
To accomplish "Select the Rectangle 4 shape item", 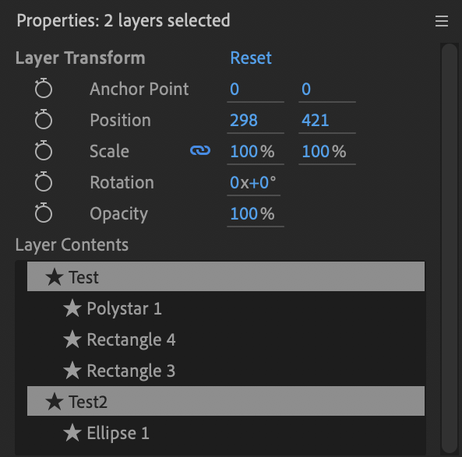I will click(x=226, y=339).
